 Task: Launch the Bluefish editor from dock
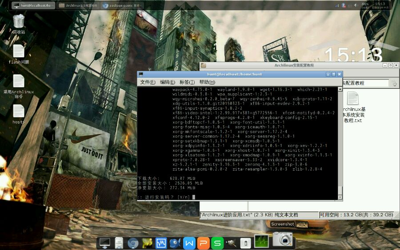[x=175, y=243]
